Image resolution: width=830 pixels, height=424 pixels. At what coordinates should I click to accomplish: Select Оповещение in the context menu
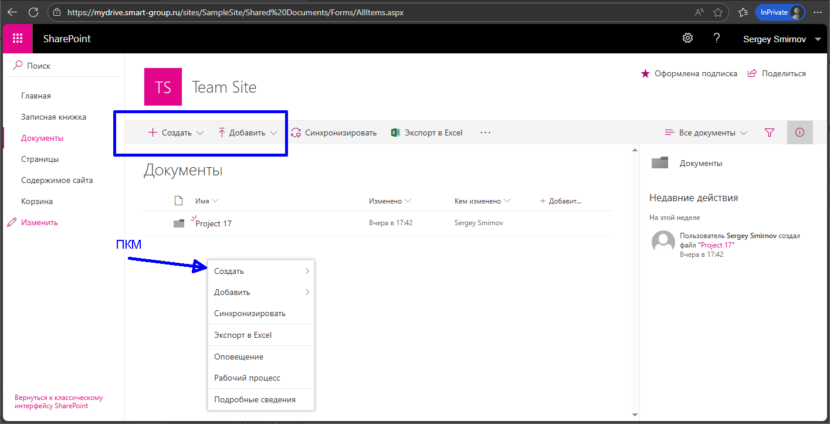coord(239,357)
